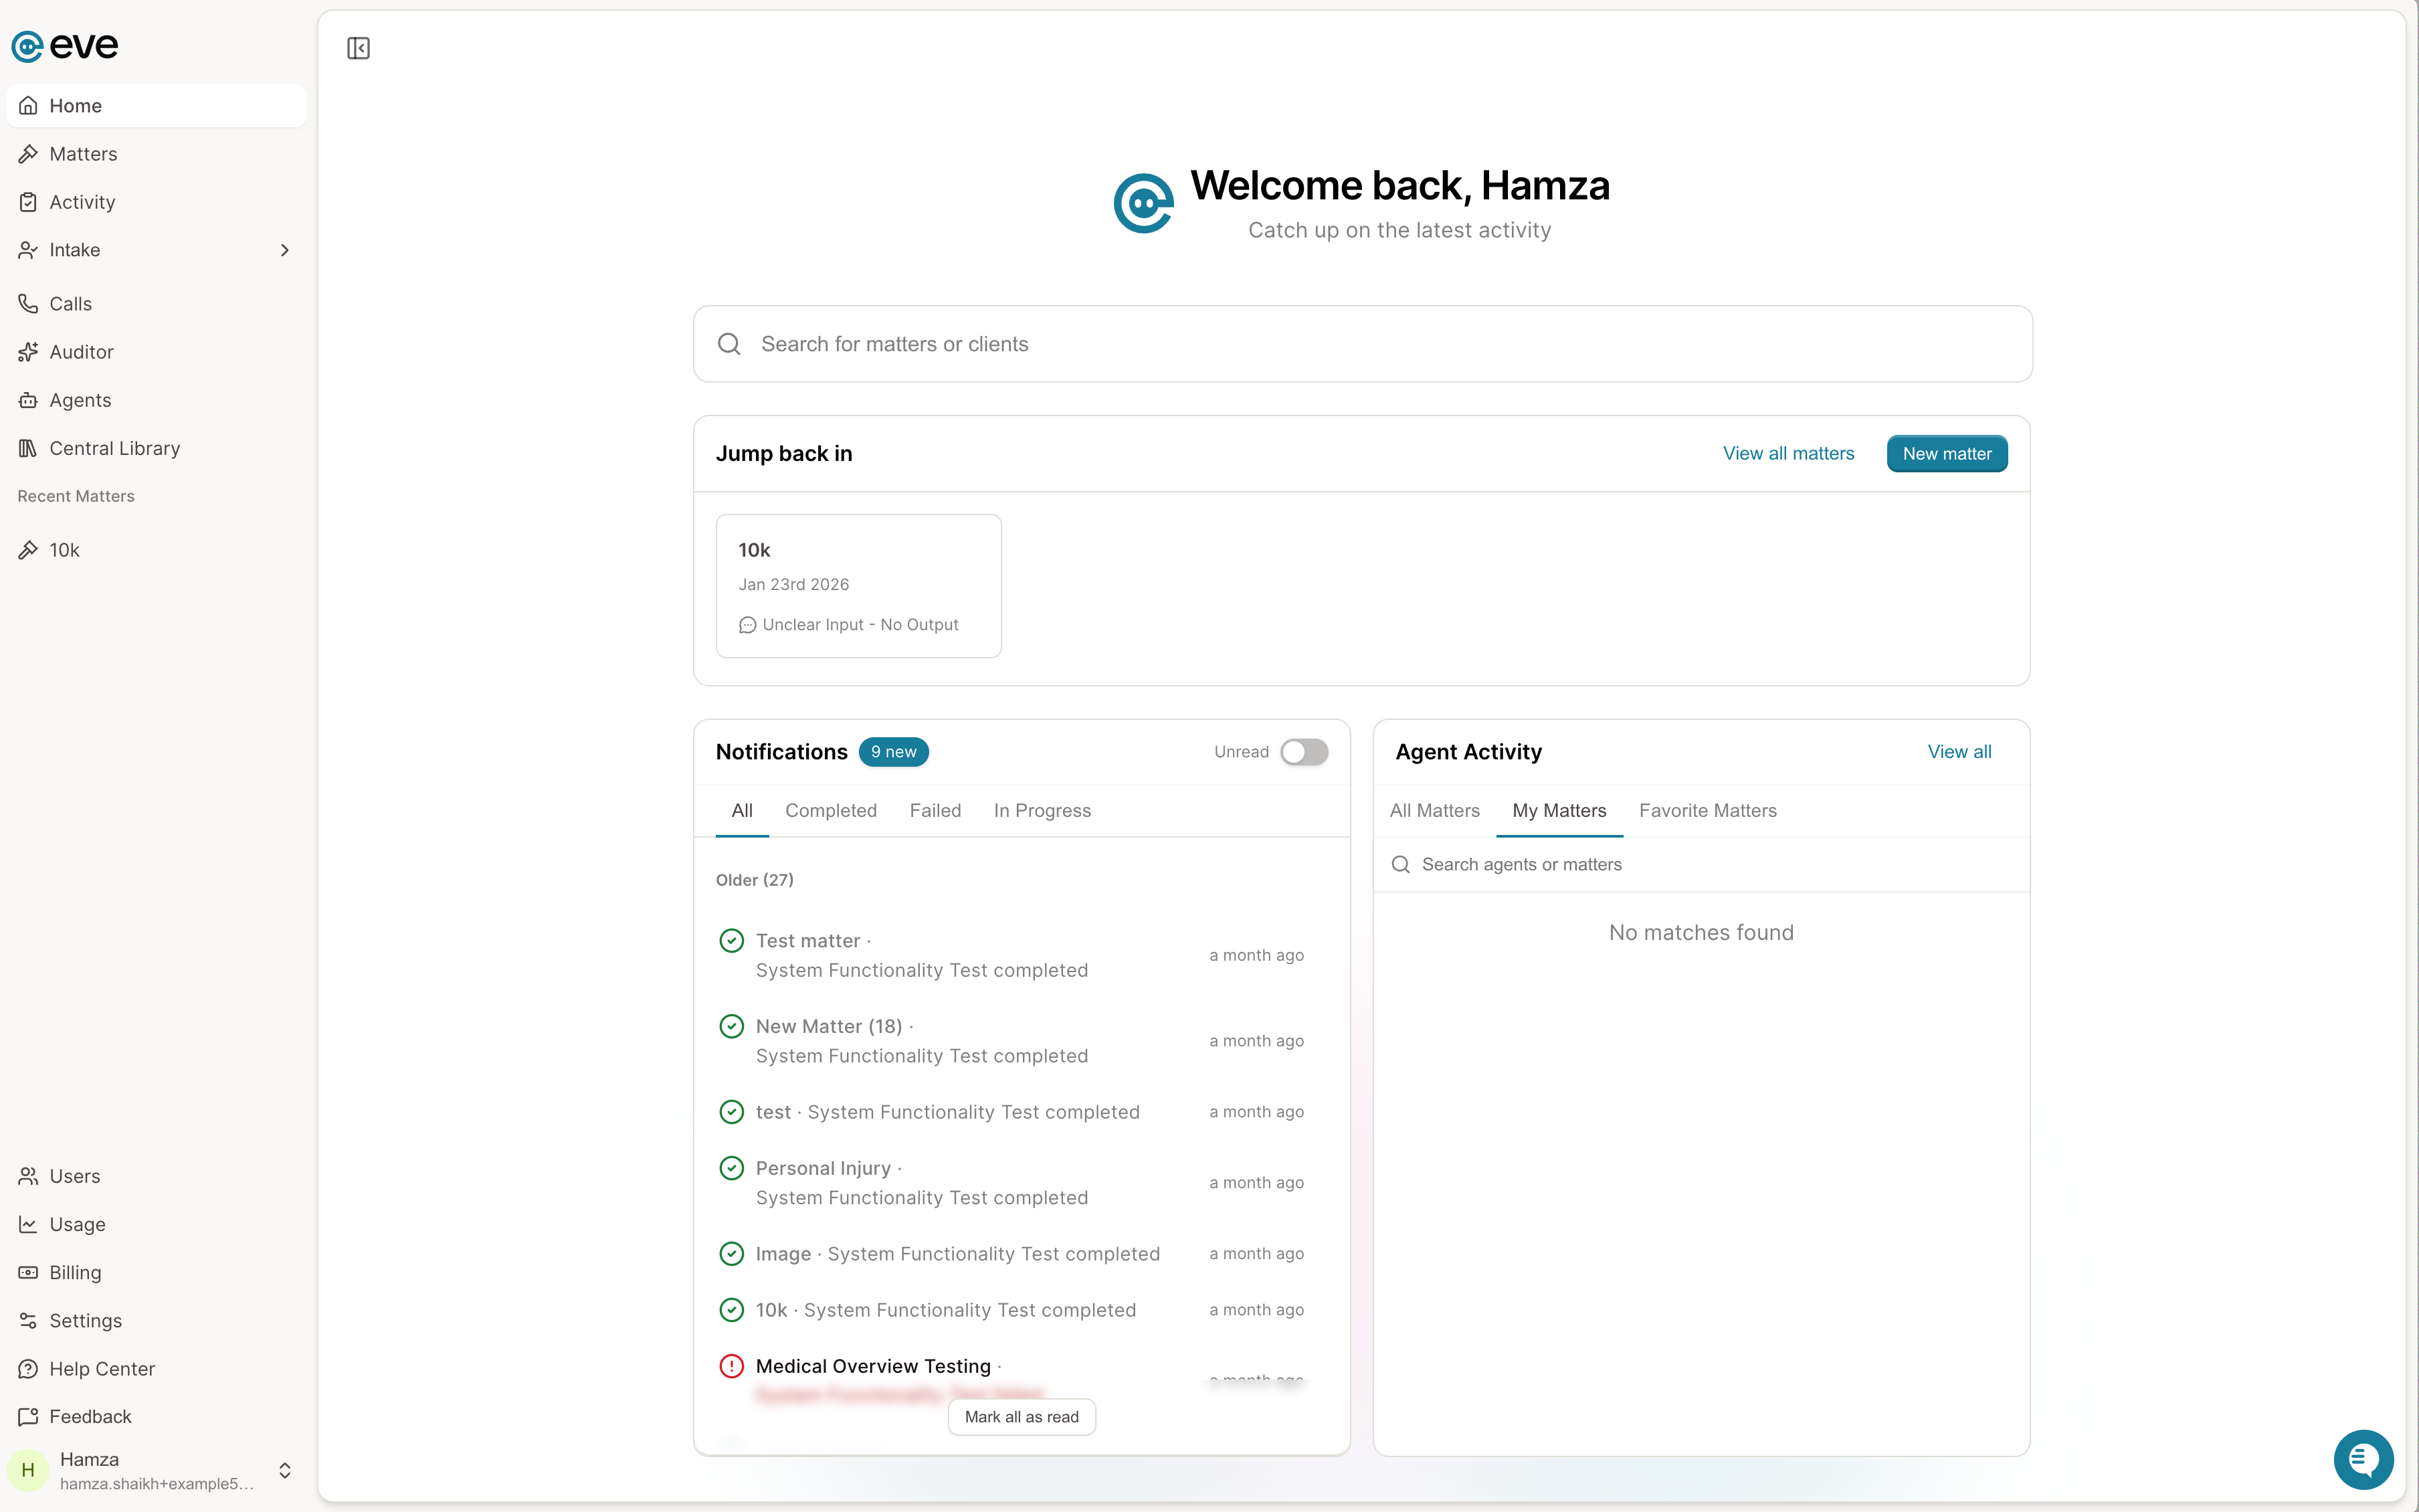
Task: Go to the Activity page label
Action: pos(83,202)
